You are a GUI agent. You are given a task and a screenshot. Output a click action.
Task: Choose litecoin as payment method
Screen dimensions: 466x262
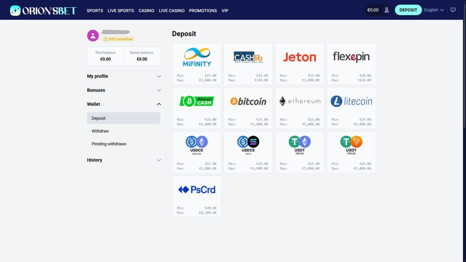tap(351, 108)
